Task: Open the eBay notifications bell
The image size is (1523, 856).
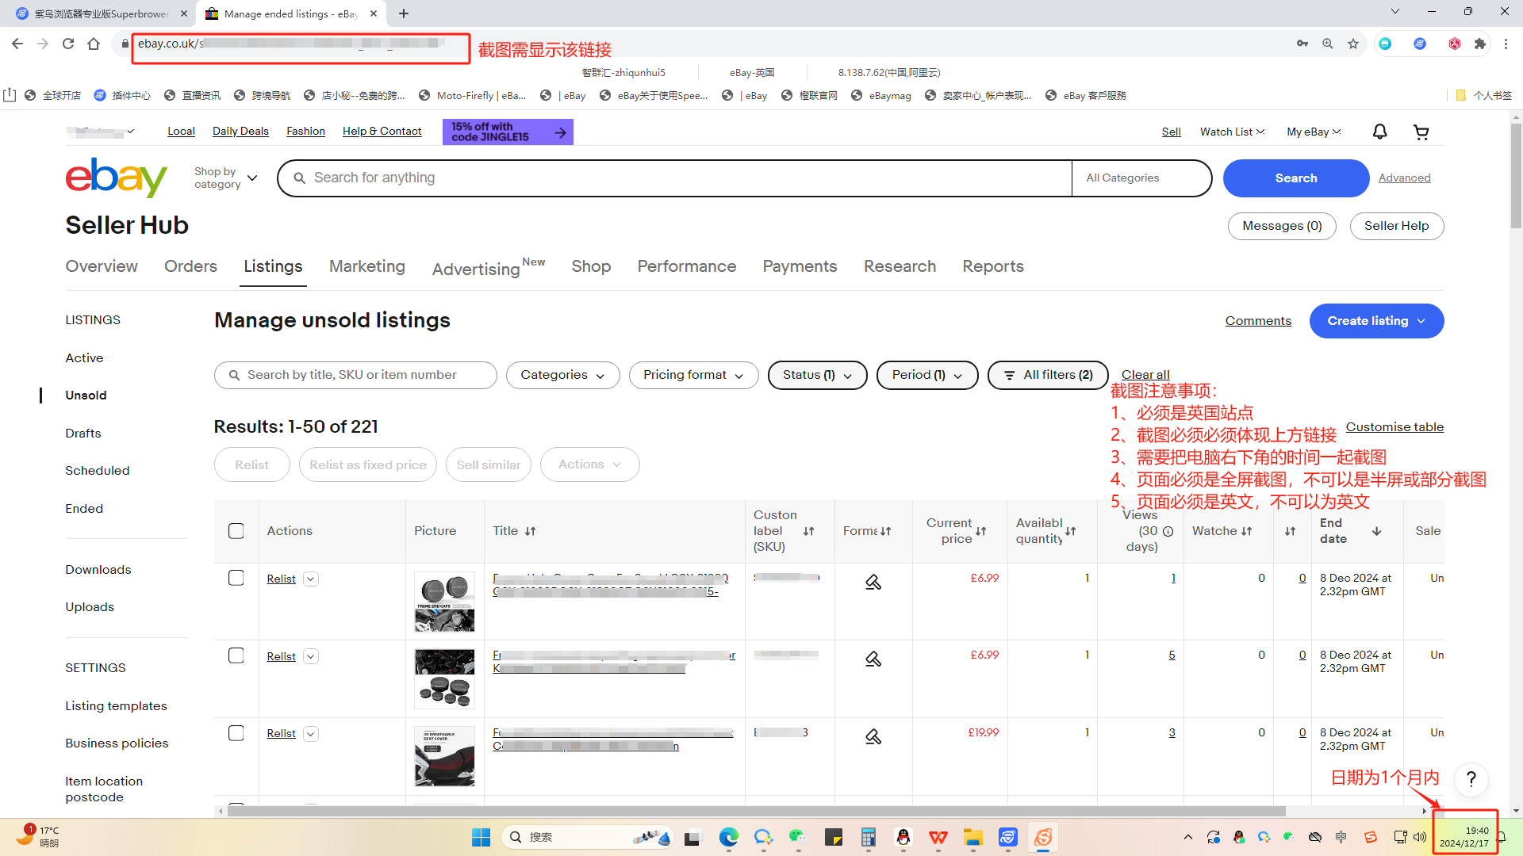Action: tap(1379, 132)
